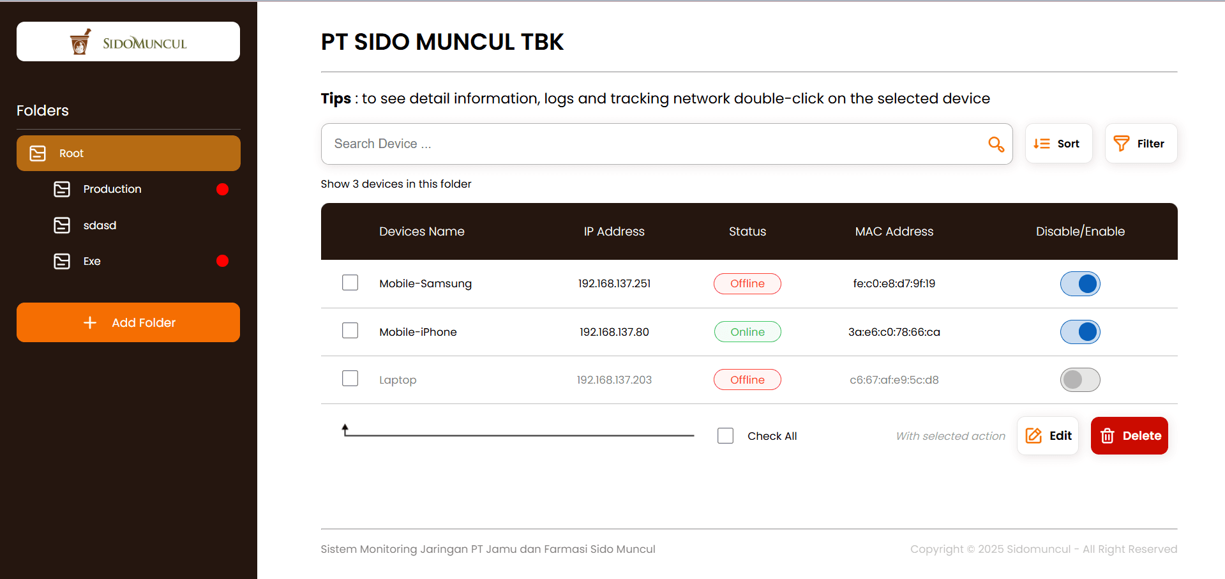The width and height of the screenshot is (1225, 579).
Task: Click the red status dot beside Exe
Action: coord(222,260)
